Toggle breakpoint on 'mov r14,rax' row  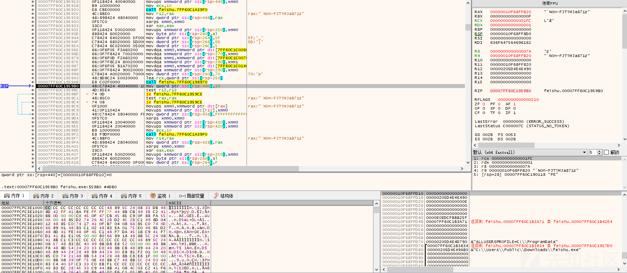(x=33, y=139)
